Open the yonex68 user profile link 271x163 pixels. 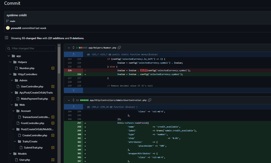pos(16,28)
